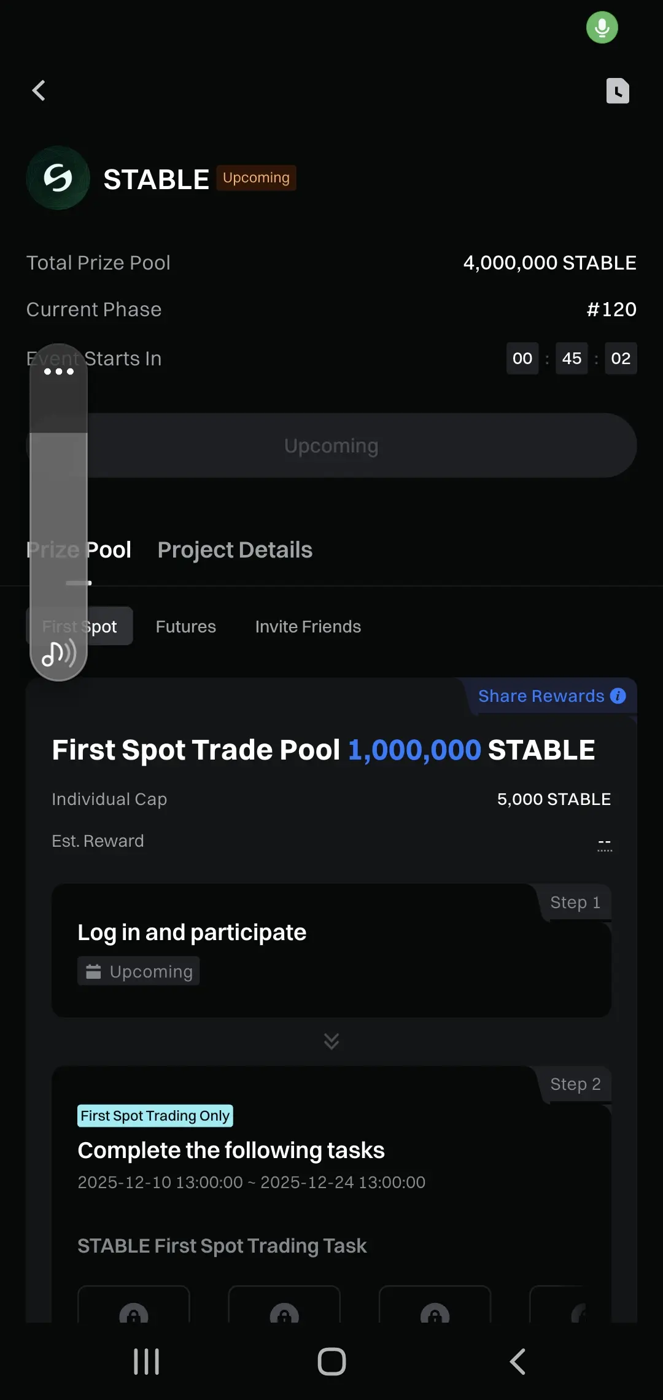Tap the Est. Reward dashed value
The width and height of the screenshot is (663, 1400).
605,842
